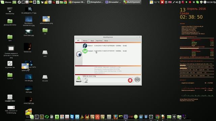Viewport: 216px width, 121px height.
Task: Select the stars.jpg thumbnail on desktop
Action: click(29, 88)
